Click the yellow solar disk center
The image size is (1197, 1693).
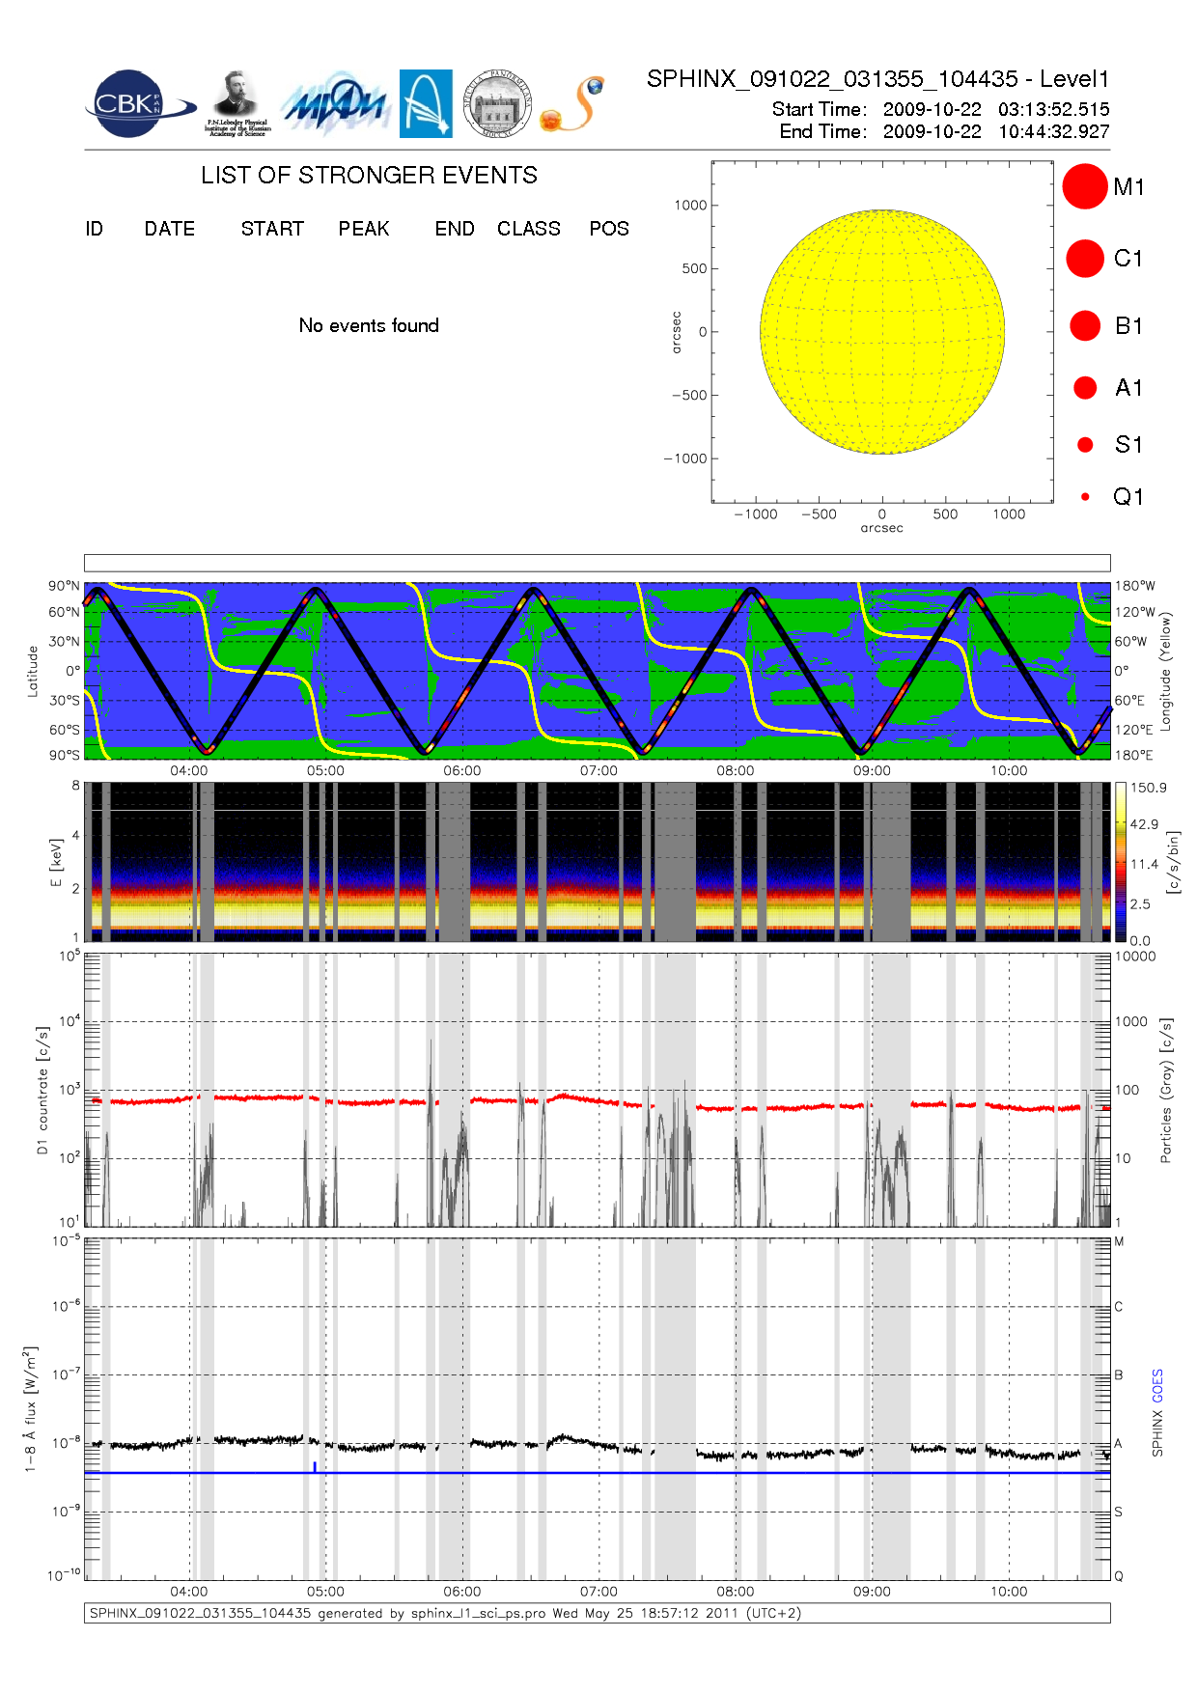tap(882, 331)
